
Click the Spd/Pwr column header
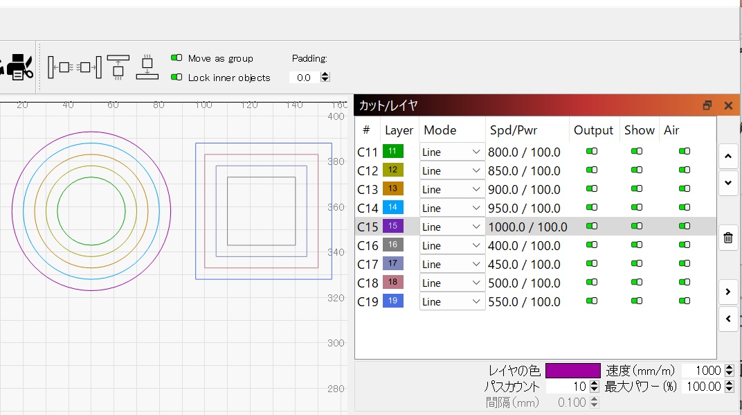(x=513, y=130)
